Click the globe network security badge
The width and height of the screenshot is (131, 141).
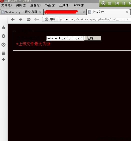[47, 19]
